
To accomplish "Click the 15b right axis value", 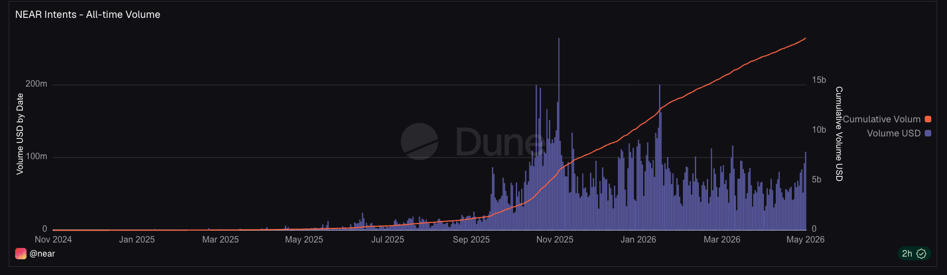I will pyautogui.click(x=819, y=80).
